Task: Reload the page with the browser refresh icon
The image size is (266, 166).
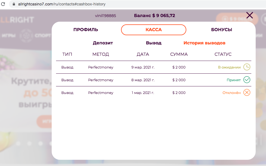Action: [x=3, y=4]
